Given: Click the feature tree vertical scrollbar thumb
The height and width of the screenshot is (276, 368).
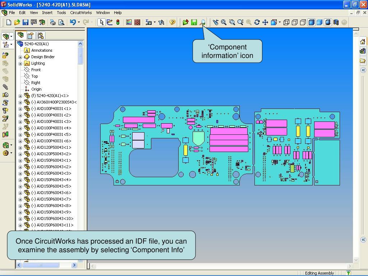Looking at the screenshot, I should 80,55.
